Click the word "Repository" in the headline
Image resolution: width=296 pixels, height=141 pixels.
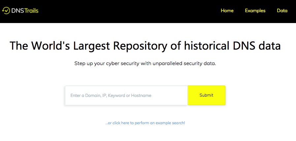coord(136,46)
